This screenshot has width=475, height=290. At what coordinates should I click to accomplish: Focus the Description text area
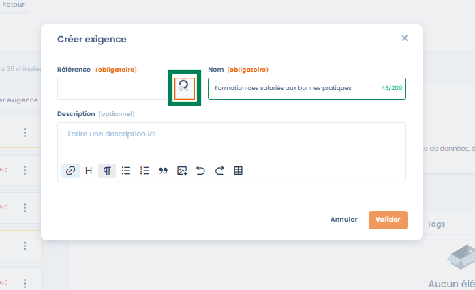[232, 140]
